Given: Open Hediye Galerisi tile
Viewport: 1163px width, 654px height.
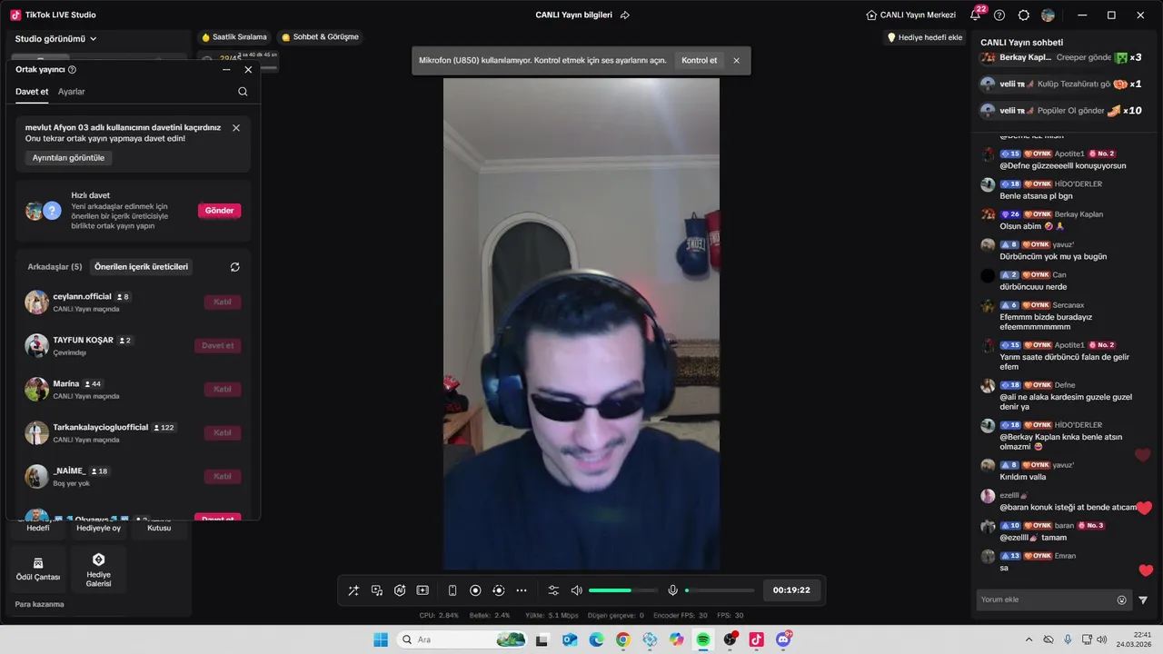Looking at the screenshot, I should [98, 570].
